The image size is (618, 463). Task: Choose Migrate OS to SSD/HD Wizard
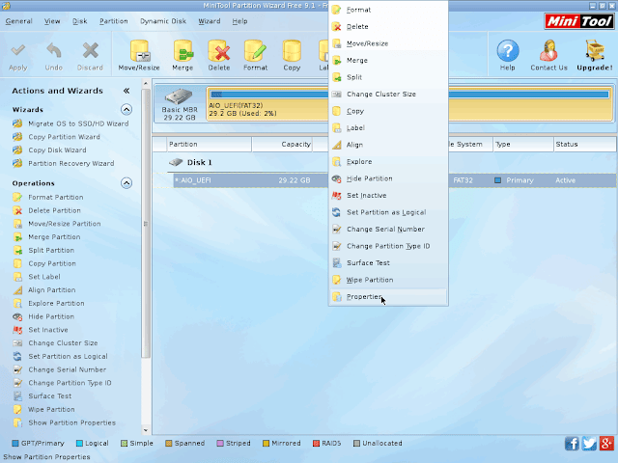pos(78,123)
